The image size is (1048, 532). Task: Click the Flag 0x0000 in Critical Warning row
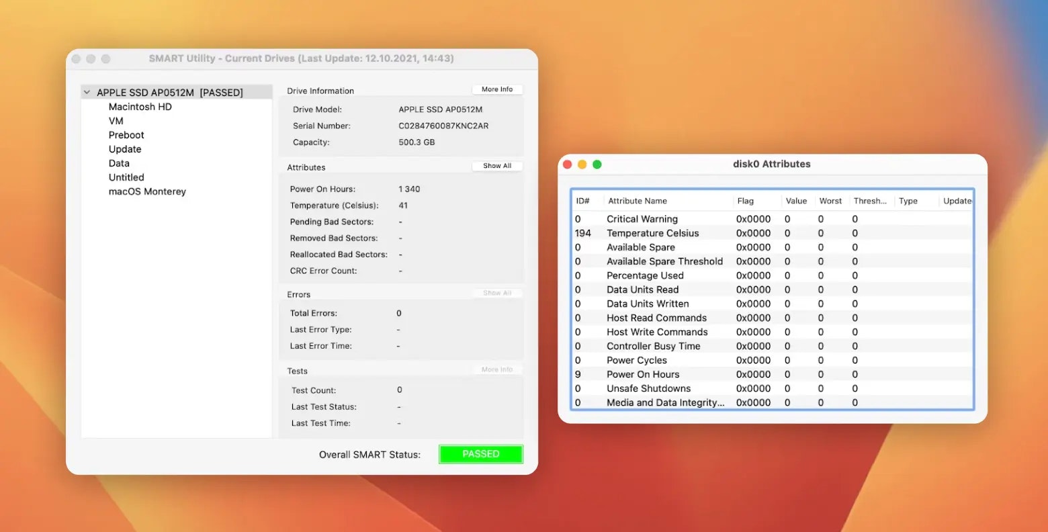tap(753, 219)
